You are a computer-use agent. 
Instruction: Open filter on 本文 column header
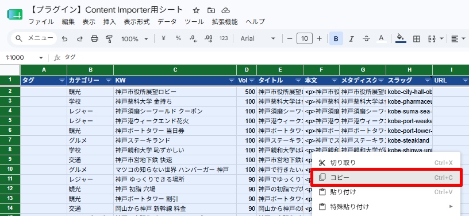click(335, 81)
